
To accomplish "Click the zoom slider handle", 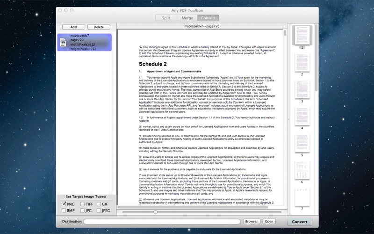I will (x=156, y=212).
